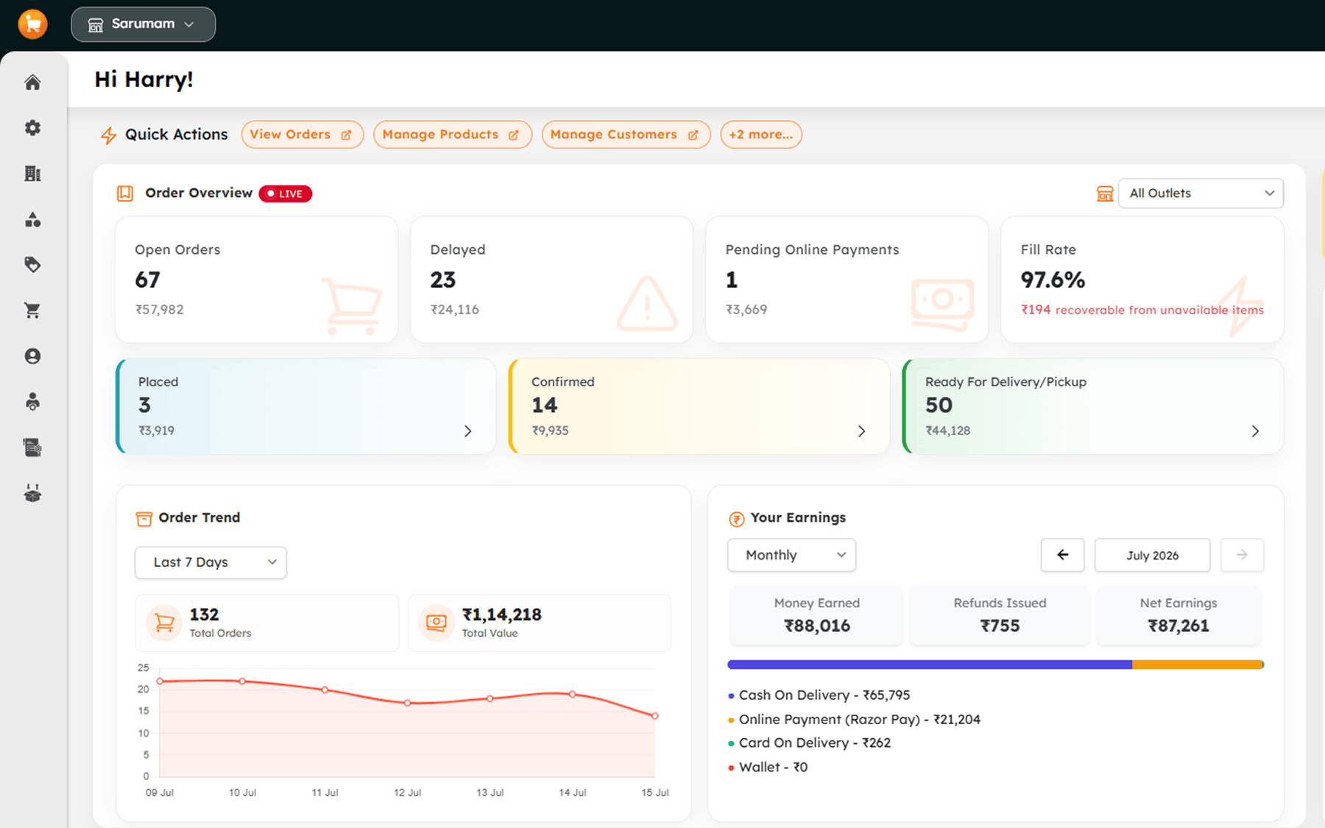Open the shopping cart icon in sidebar
This screenshot has width=1325, height=828.
click(32, 311)
